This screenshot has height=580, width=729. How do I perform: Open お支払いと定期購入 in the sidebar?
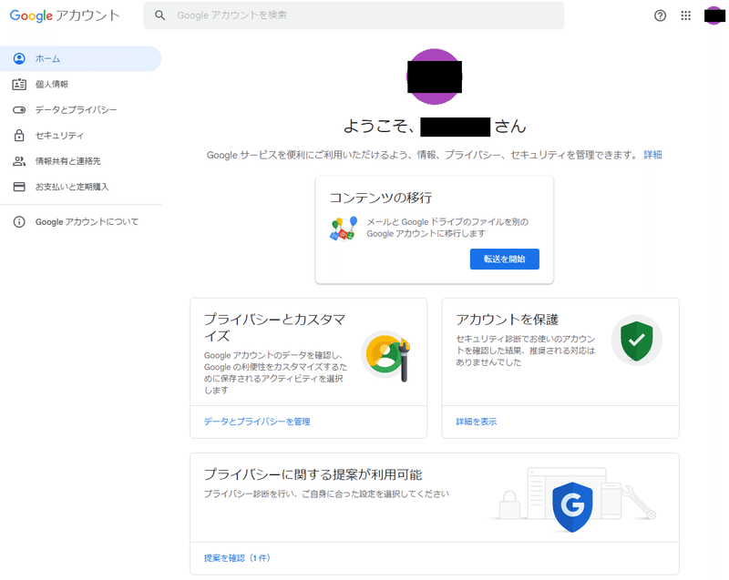(x=80, y=187)
